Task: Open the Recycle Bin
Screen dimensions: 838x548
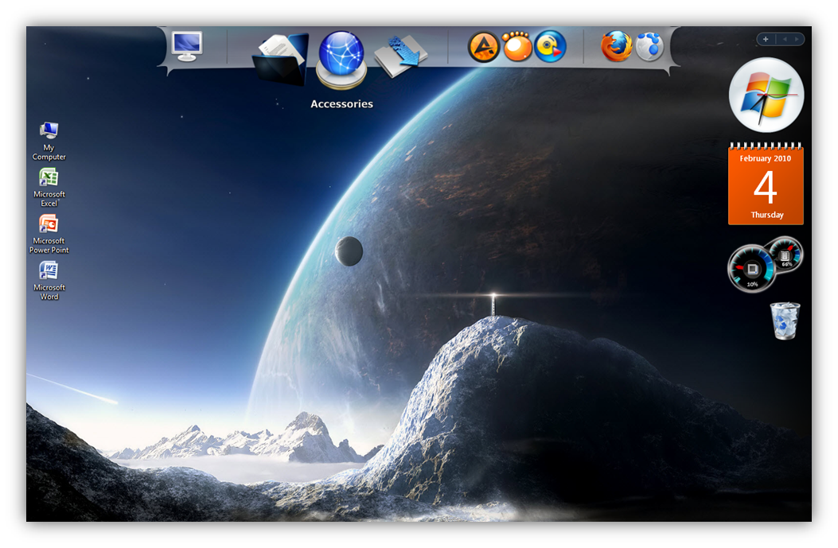Action: click(x=785, y=321)
